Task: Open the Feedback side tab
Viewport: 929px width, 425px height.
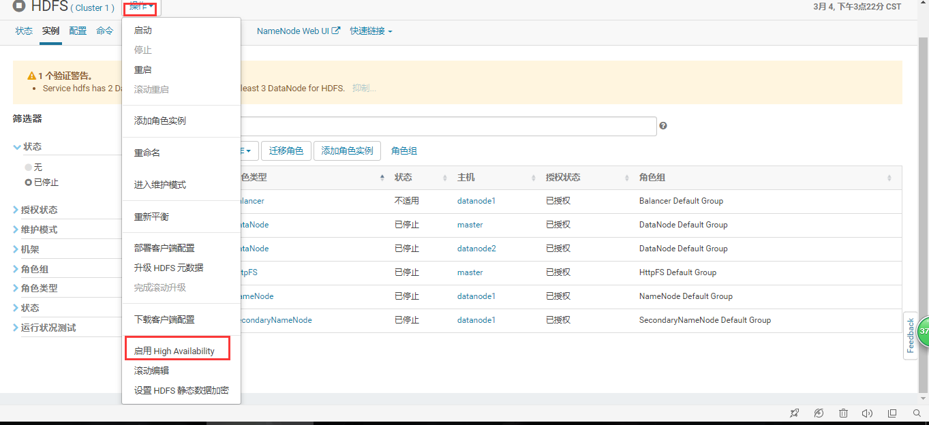Action: pos(910,335)
